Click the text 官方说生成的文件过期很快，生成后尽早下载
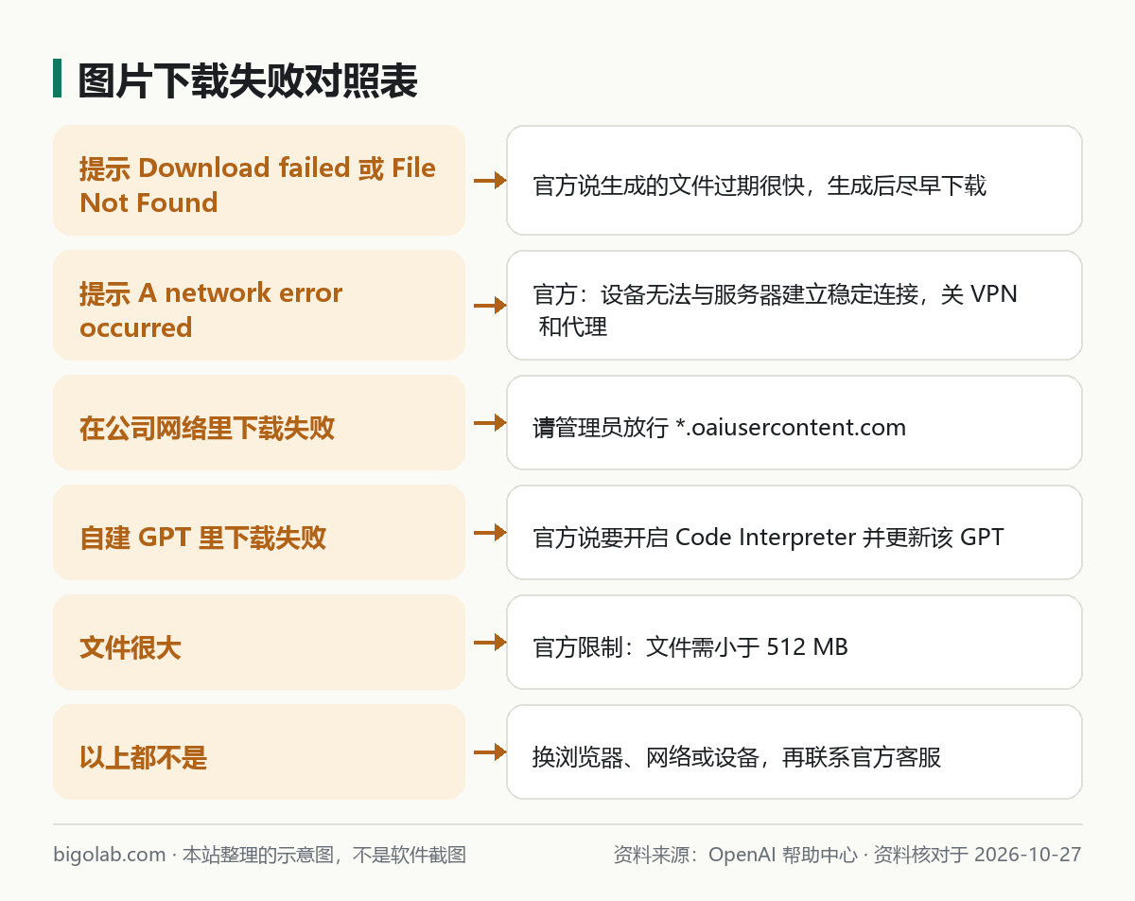This screenshot has width=1135, height=901. [x=760, y=185]
